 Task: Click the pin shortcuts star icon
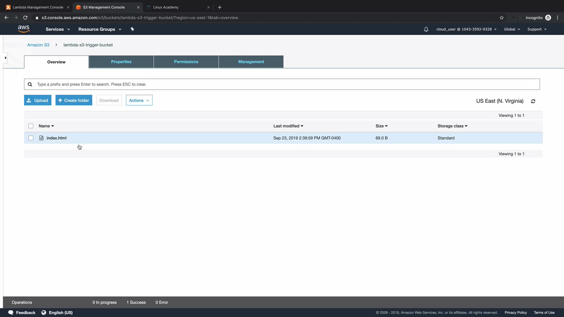coord(132,29)
